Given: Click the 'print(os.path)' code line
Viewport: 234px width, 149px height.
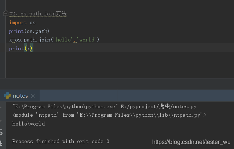Looking at the screenshot, I should tap(29, 31).
